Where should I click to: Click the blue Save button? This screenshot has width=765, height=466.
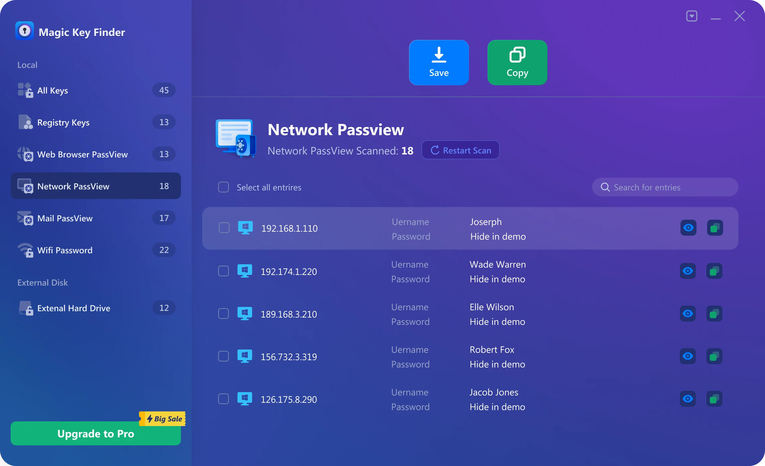pyautogui.click(x=438, y=62)
